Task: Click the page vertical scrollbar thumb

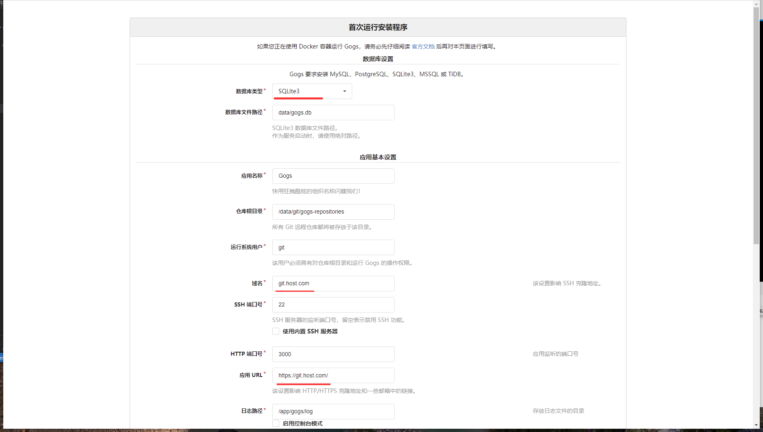Action: pyautogui.click(x=756, y=126)
